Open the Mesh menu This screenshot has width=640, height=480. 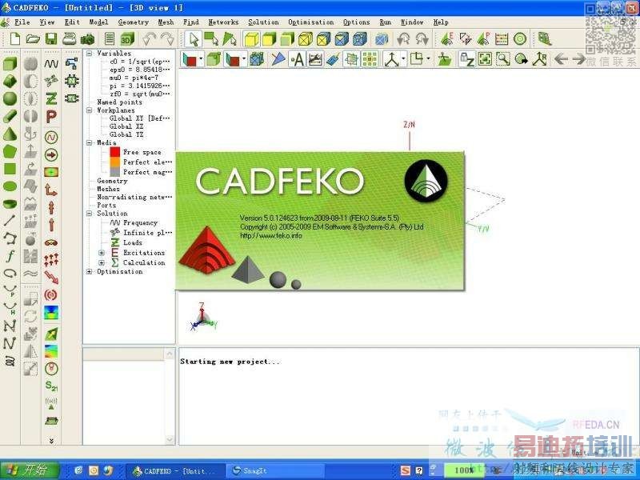click(x=166, y=22)
